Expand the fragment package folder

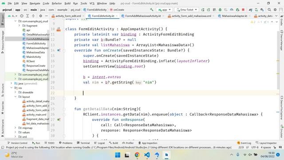pos(19,26)
